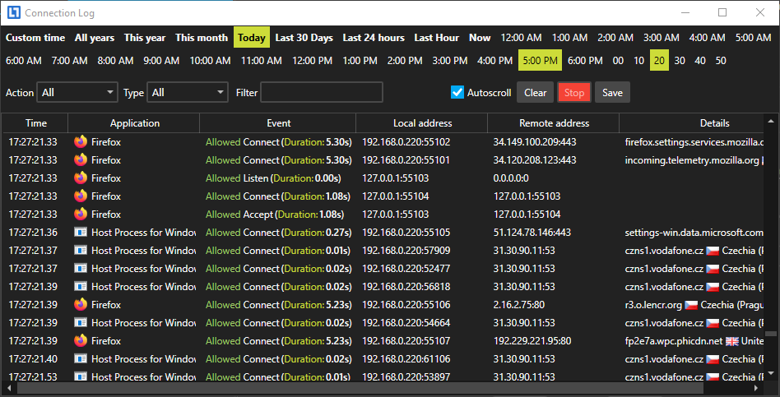
Task: Click the Connection Log app icon in title bar
Action: [x=12, y=12]
